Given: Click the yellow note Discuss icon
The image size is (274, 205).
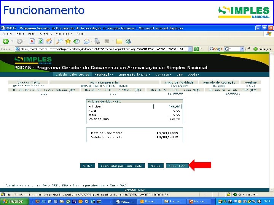Looking at the screenshot, I should [x=119, y=41].
